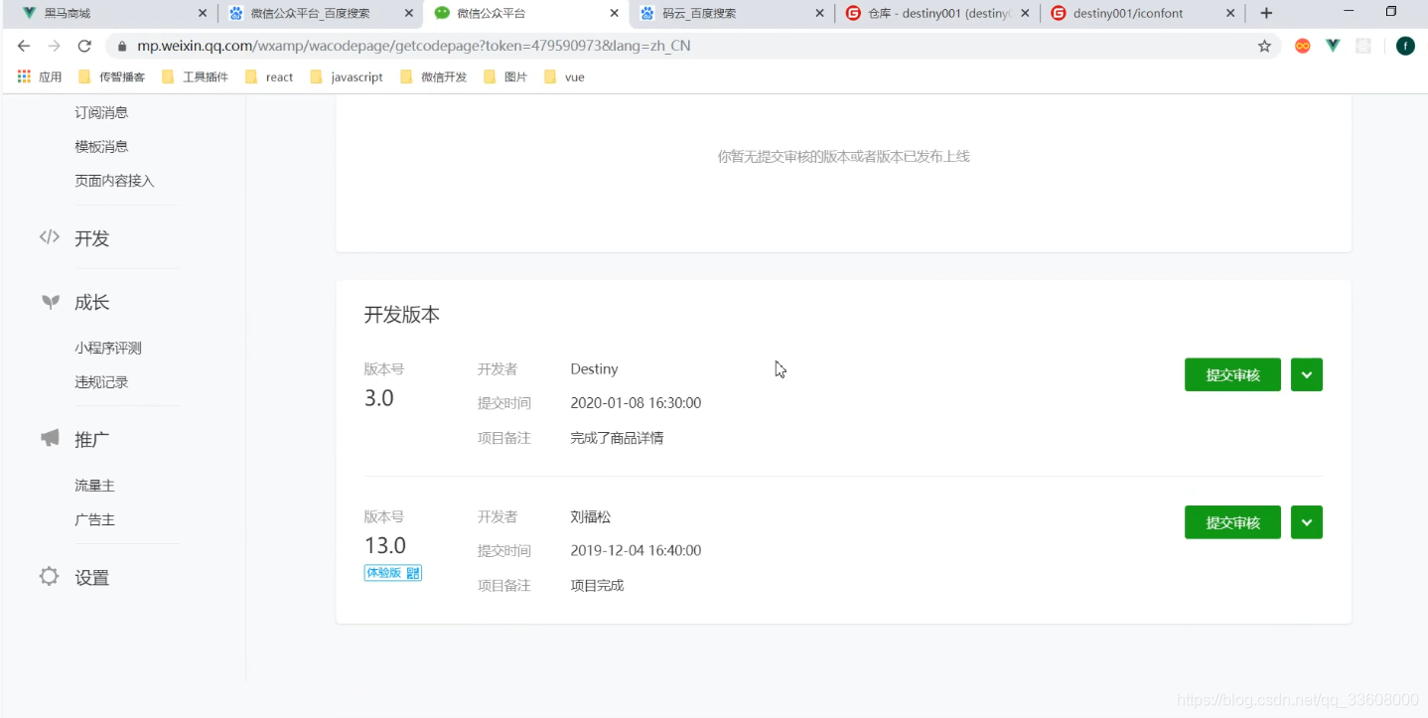Open the 传智播客 bookmark folder
The width and height of the screenshot is (1428, 718).
[x=111, y=76]
